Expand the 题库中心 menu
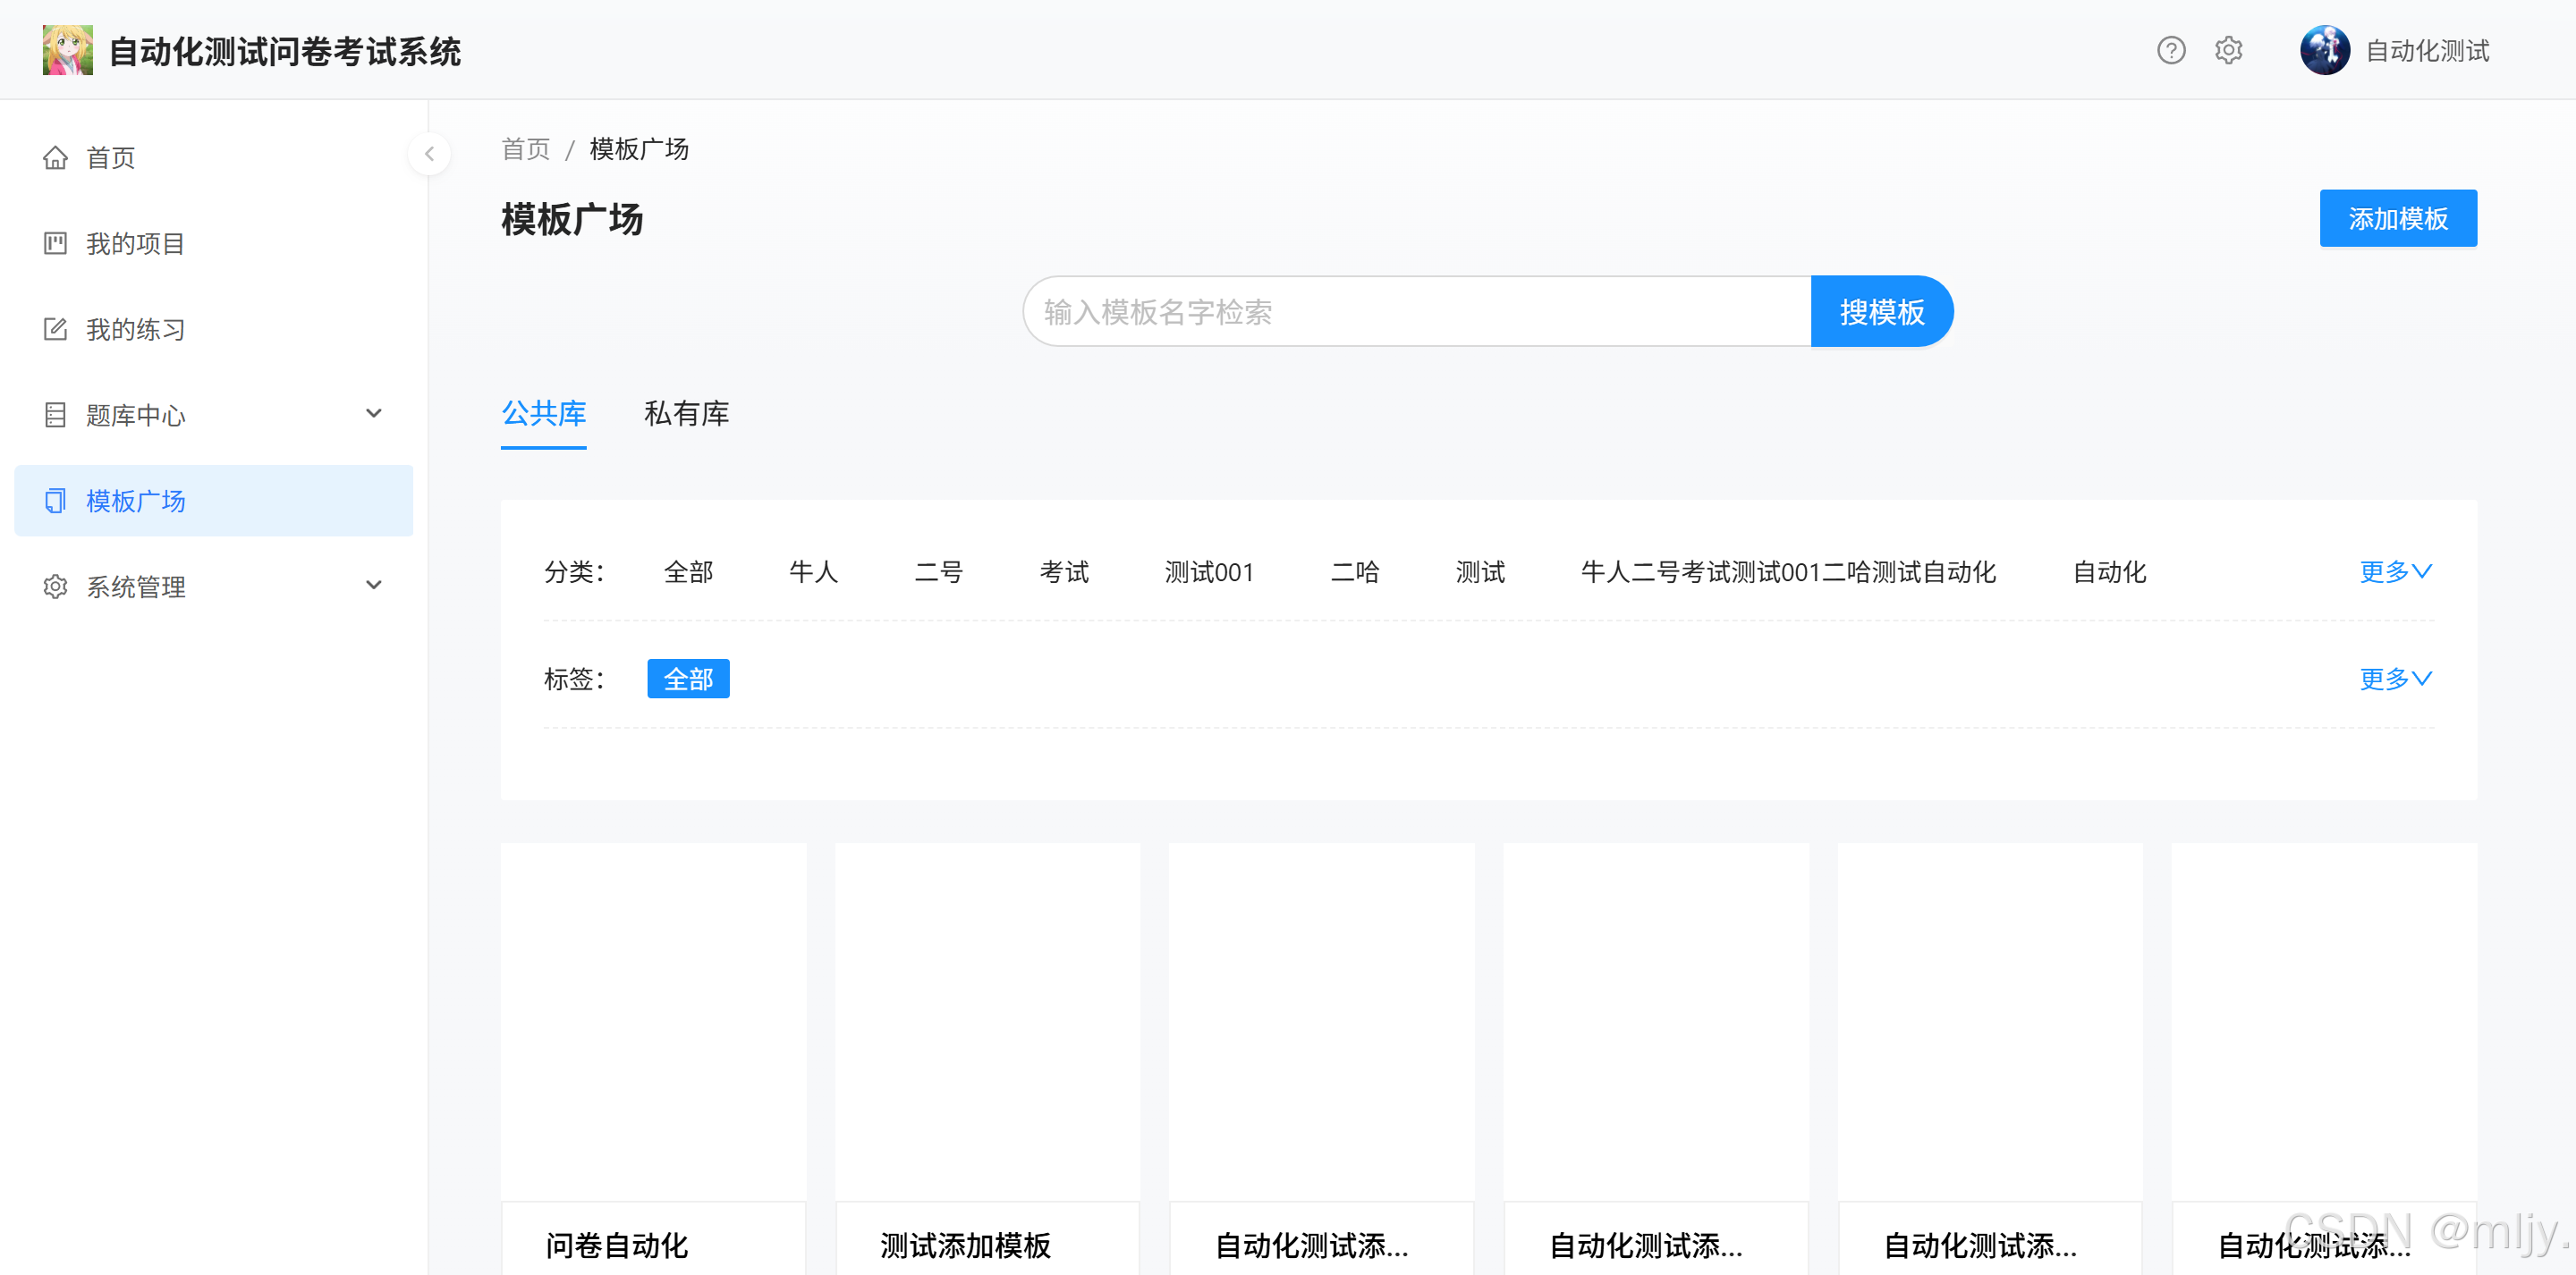This screenshot has height=1275, width=2576. point(373,414)
